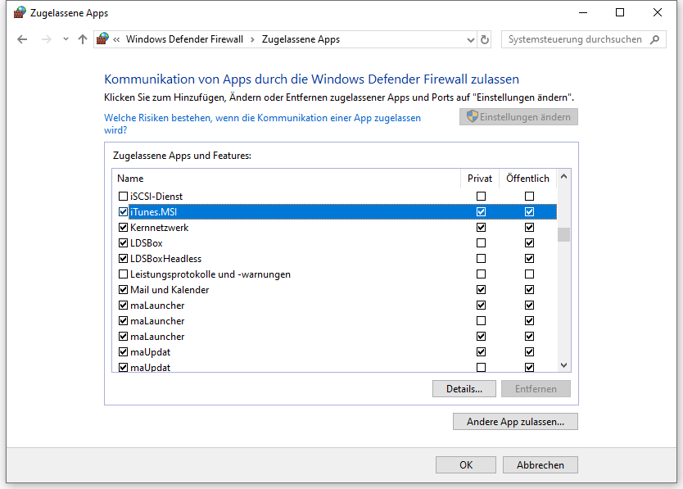Uncheck Öffentlich for maUpdat with Privat checked
The width and height of the screenshot is (683, 489).
pyautogui.click(x=529, y=351)
